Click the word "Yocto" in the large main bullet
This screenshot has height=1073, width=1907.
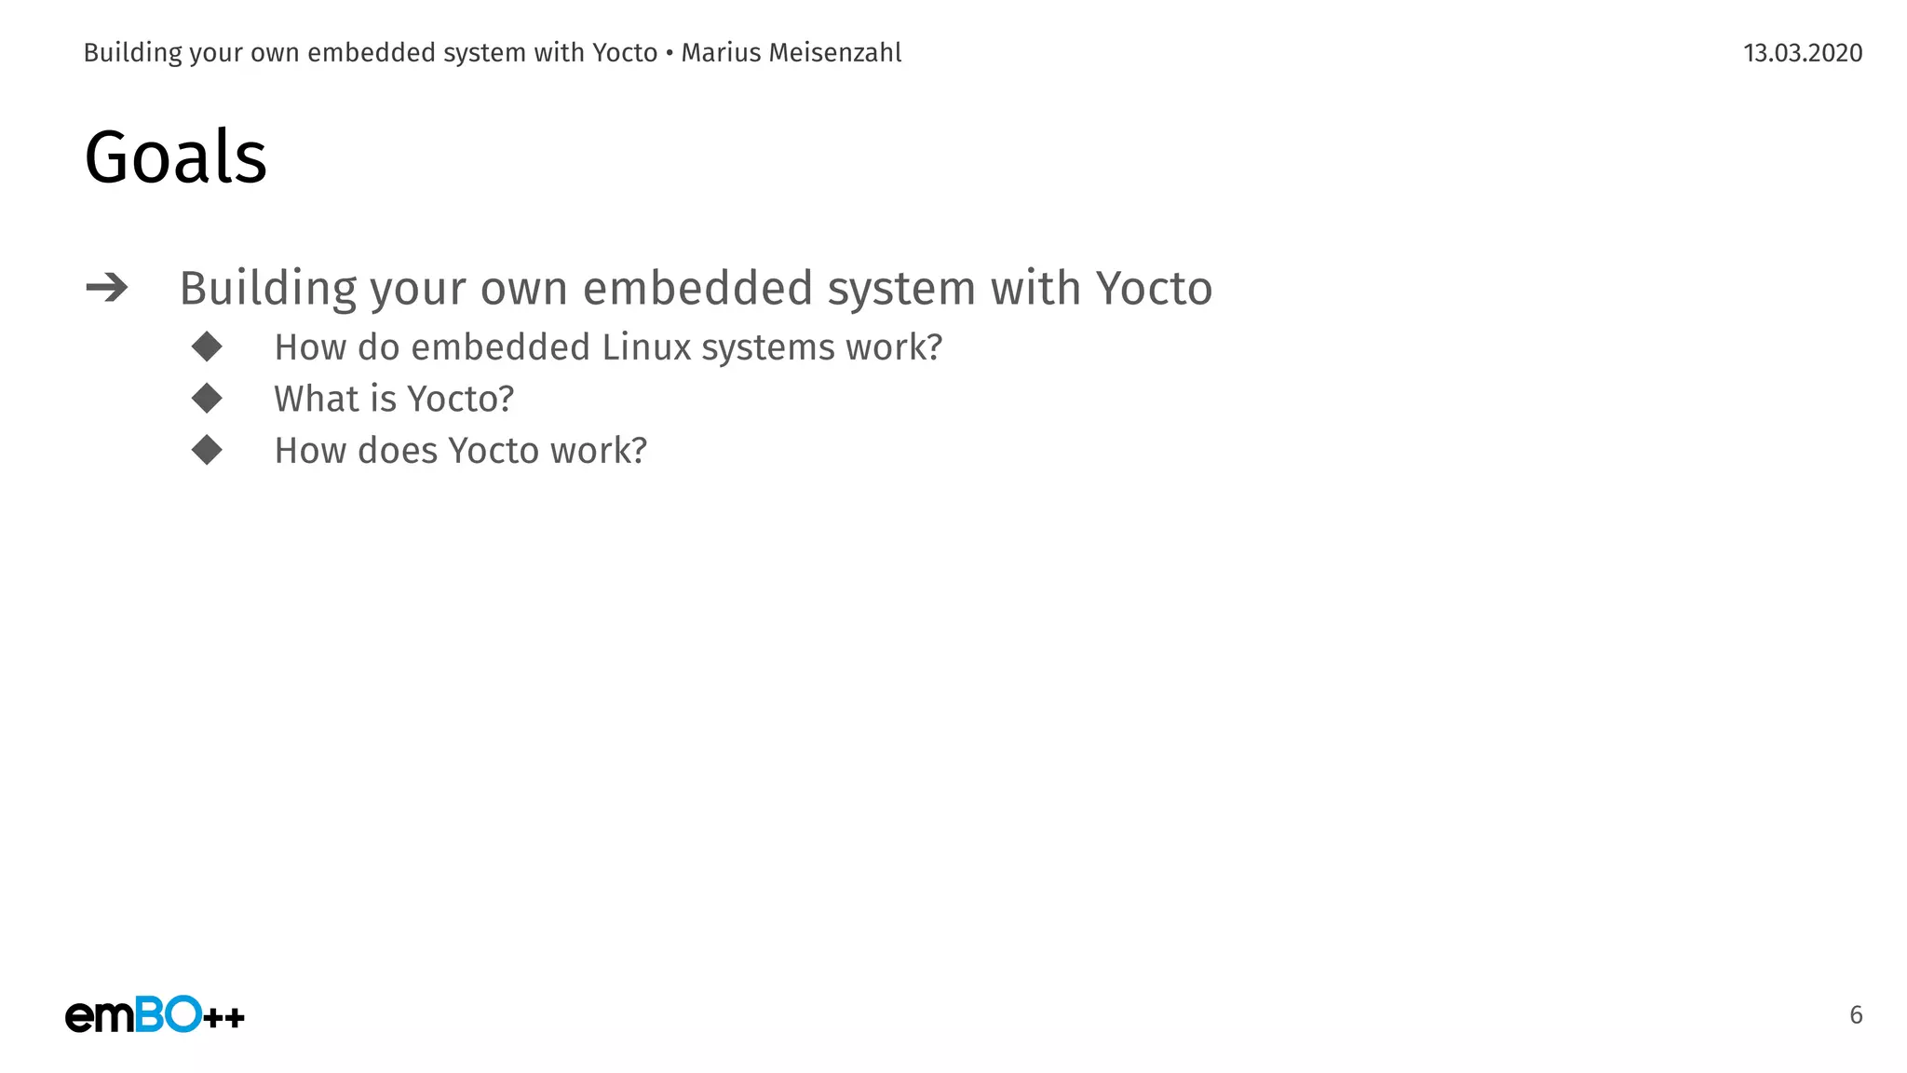(1154, 288)
